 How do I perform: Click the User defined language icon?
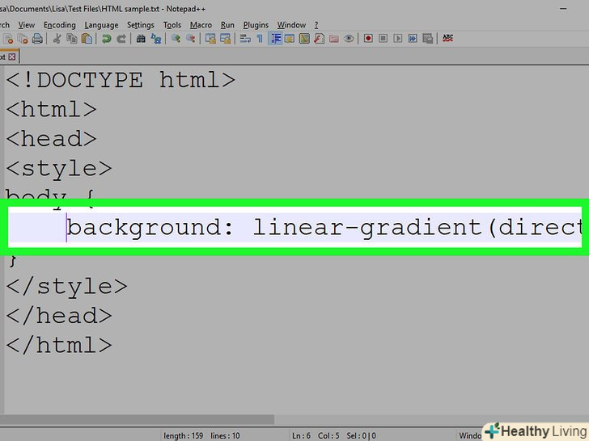coord(290,38)
